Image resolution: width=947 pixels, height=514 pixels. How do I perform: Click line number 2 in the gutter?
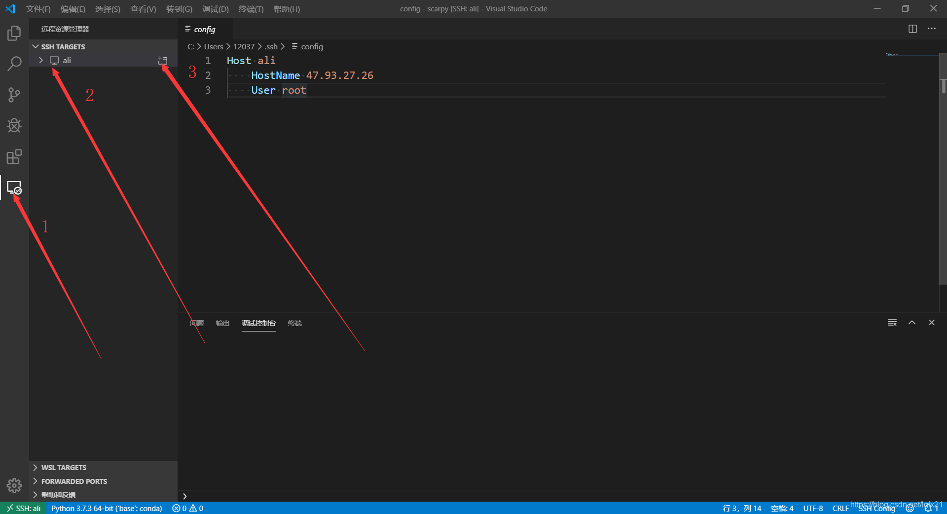click(208, 75)
